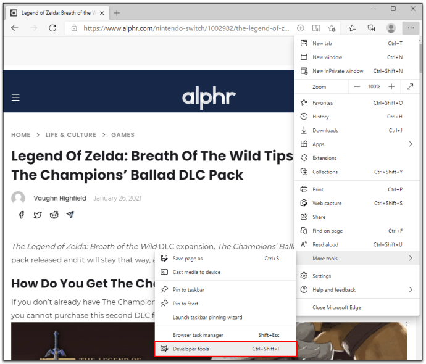Open the alphr hamburger menu
Screen dimensions: 426x364
15,97
